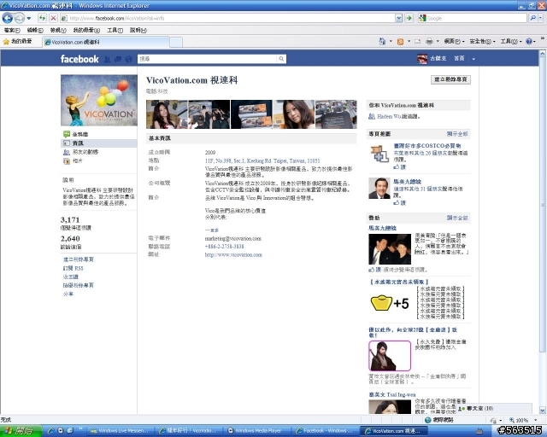The height and width of the screenshot is (437, 547).
Task: Click the +886-2-2758-3838 phone link
Action: click(x=224, y=247)
